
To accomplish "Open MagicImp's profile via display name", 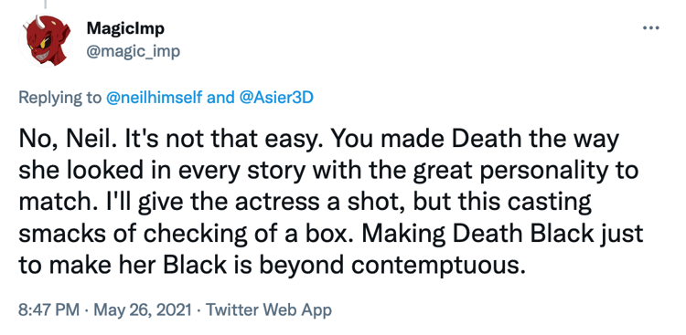I will tap(125, 29).
